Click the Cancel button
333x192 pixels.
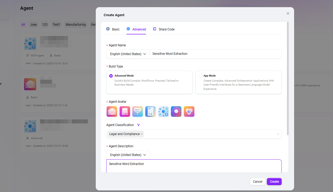pyautogui.click(x=257, y=181)
